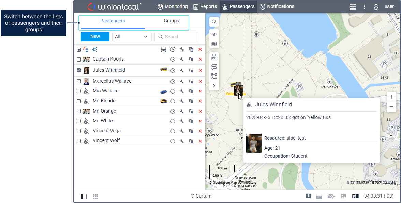Click the New passenger button
The width and height of the screenshot is (401, 203).
(x=95, y=37)
